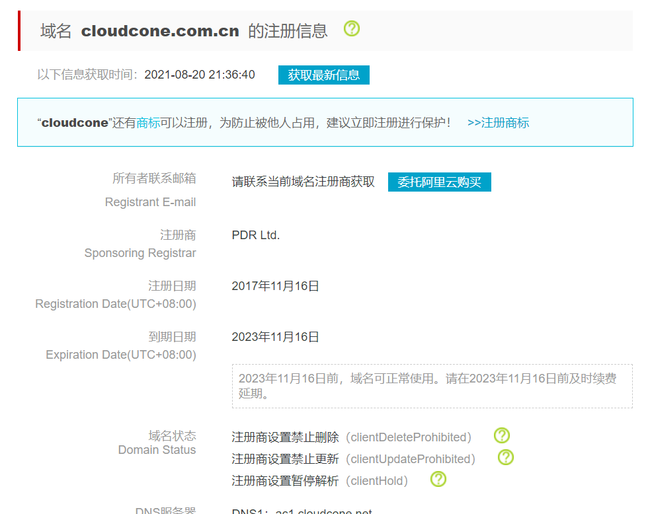The image size is (648, 514).
Task: Click the registration date 2017年11月16日
Action: coord(275,285)
